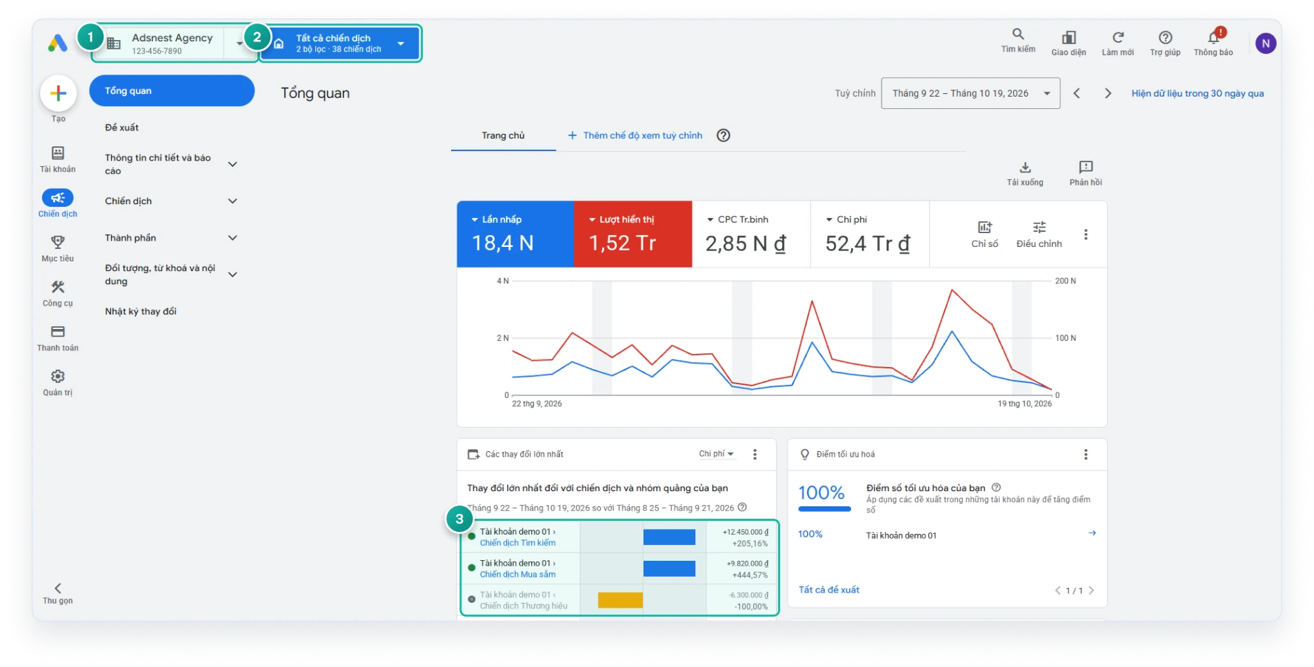Click Hiện dữ liệu trong 30 ngày qua
The height and width of the screenshot is (667, 1314).
coord(1197,93)
